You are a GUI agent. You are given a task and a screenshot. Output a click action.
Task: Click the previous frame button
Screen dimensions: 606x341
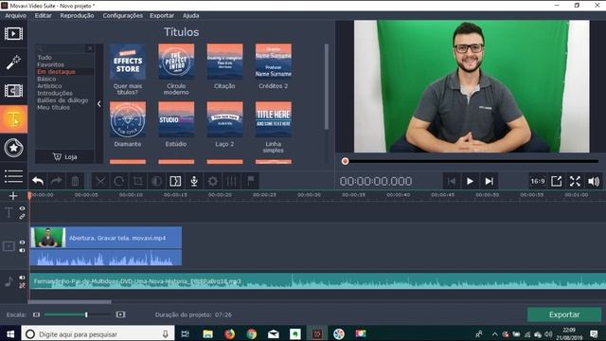(x=451, y=181)
